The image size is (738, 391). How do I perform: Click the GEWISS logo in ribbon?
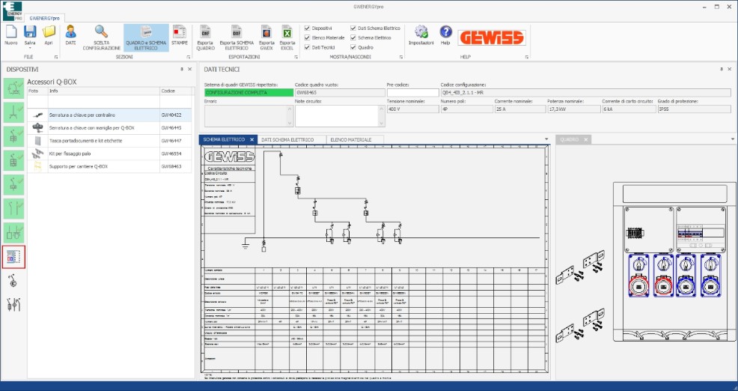[491, 37]
